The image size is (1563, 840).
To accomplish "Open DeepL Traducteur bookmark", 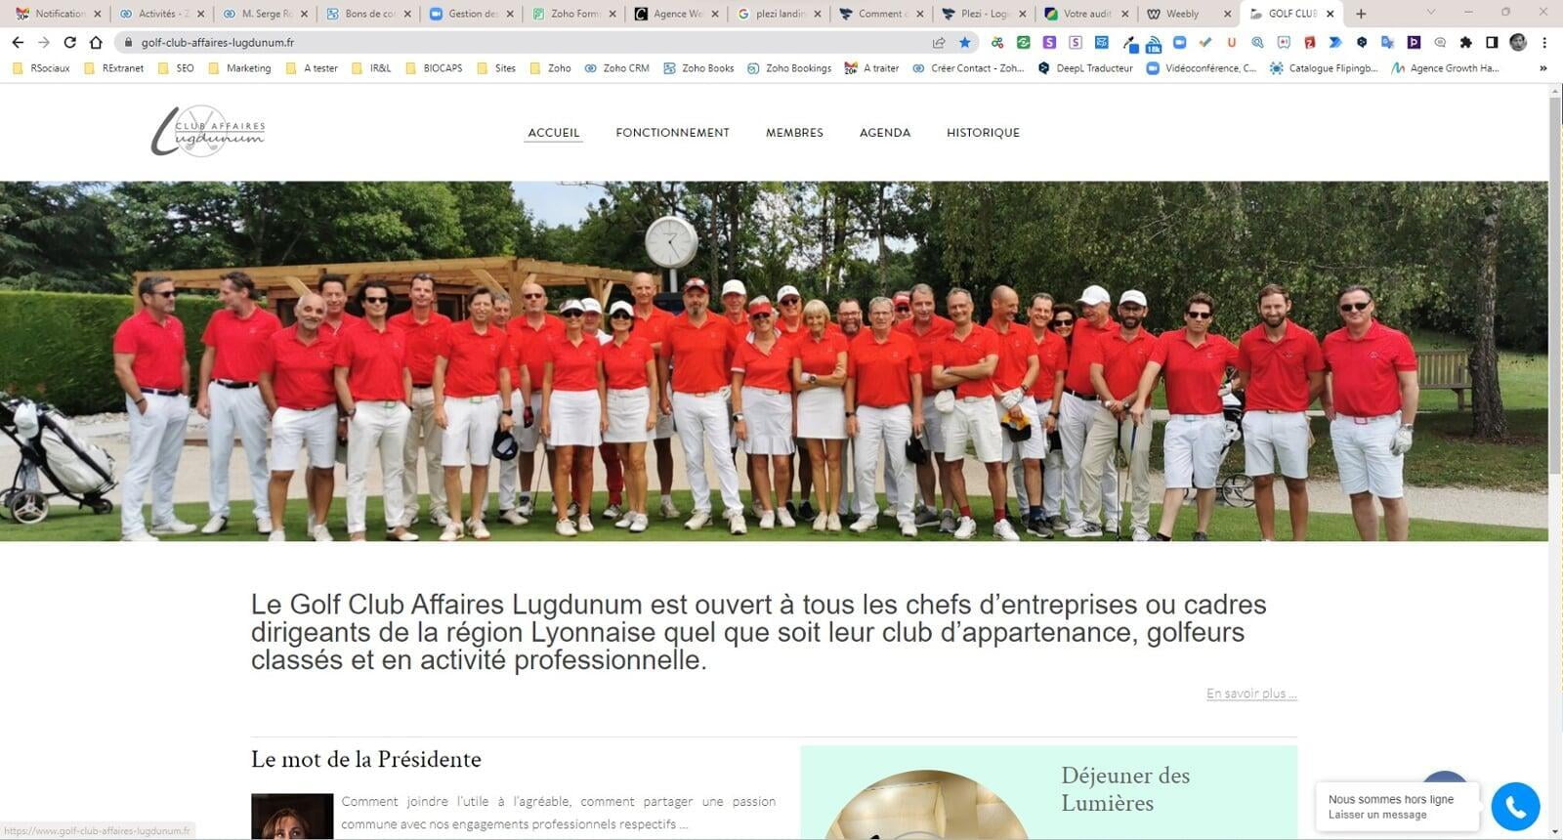I will pos(1085,68).
